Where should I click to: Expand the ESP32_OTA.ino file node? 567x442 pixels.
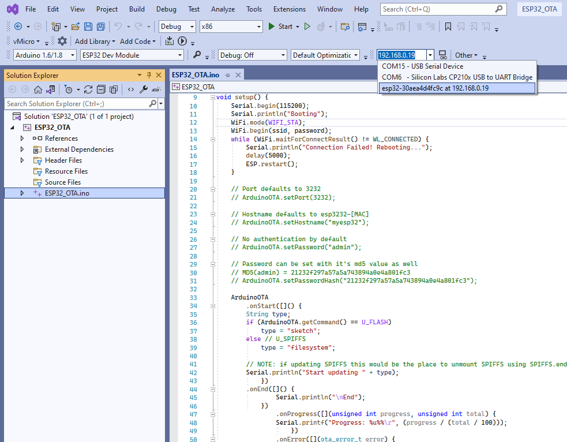[x=22, y=193]
